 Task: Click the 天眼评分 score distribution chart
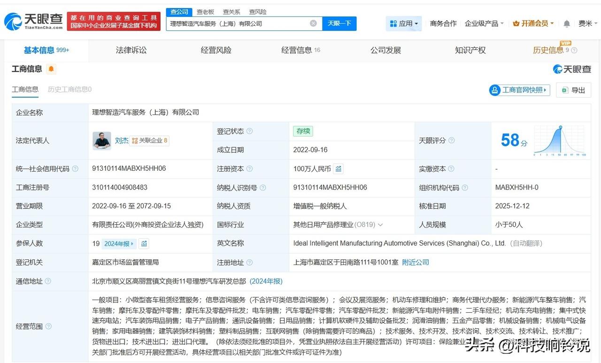point(559,140)
